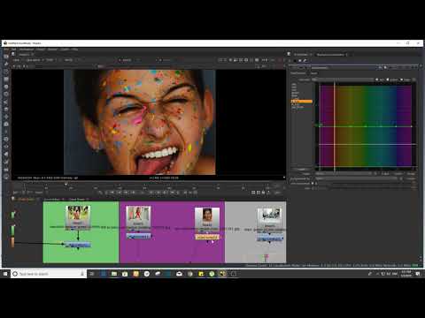The image size is (425, 318).
Task: Switch to the Node Graph tab
Action: [26, 200]
